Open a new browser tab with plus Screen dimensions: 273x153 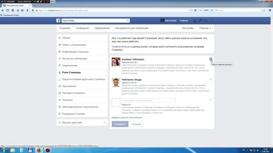point(34,6)
